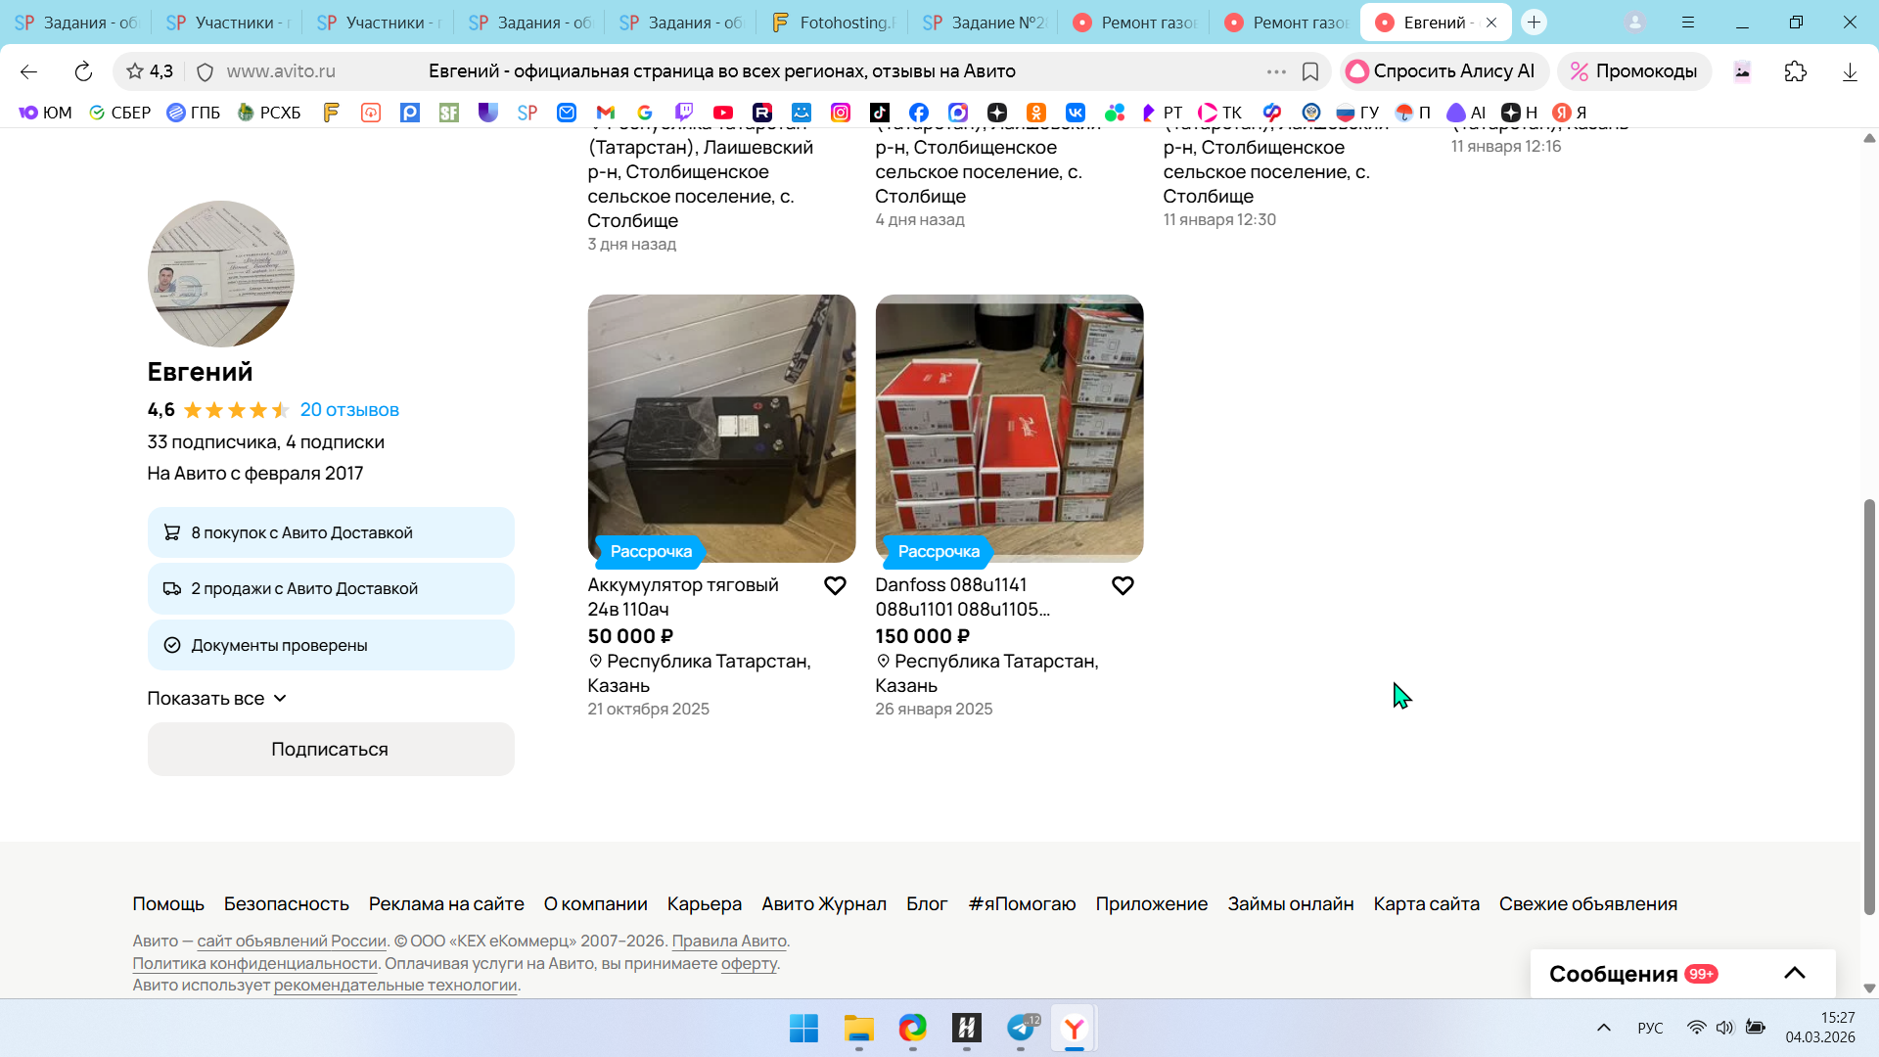The width and height of the screenshot is (1879, 1057).
Task: Favorite the Danfoss listing heart icon
Action: (x=1123, y=585)
